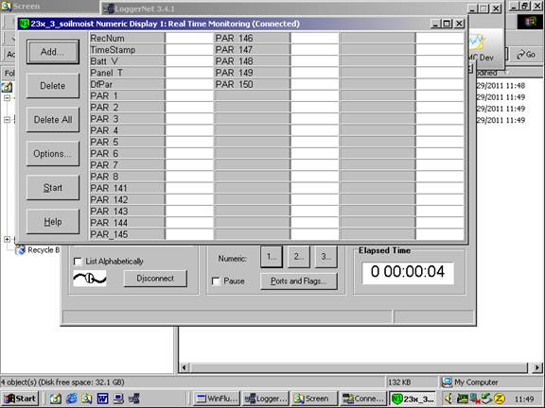545x408 pixels.
Task: Select the PAR 141 field
Action: tap(127, 188)
